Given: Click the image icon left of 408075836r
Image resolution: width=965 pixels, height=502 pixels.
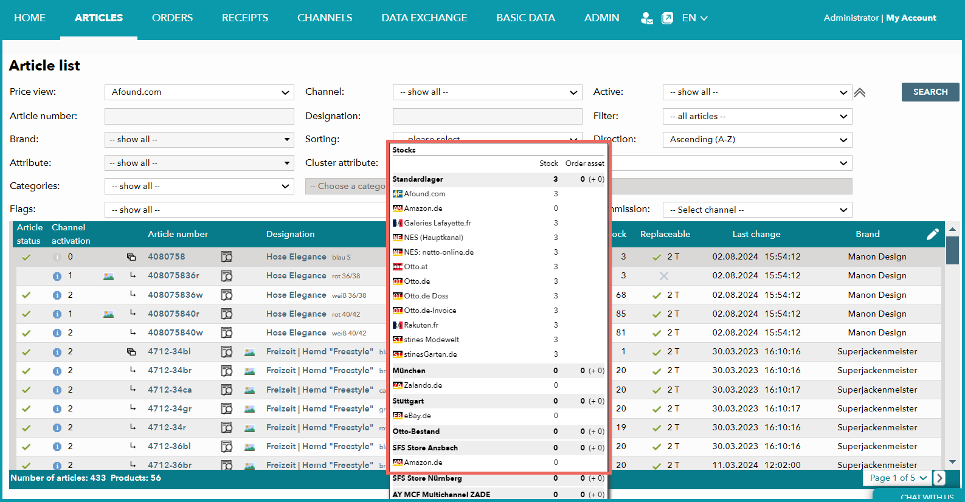Looking at the screenshot, I should point(109,276).
